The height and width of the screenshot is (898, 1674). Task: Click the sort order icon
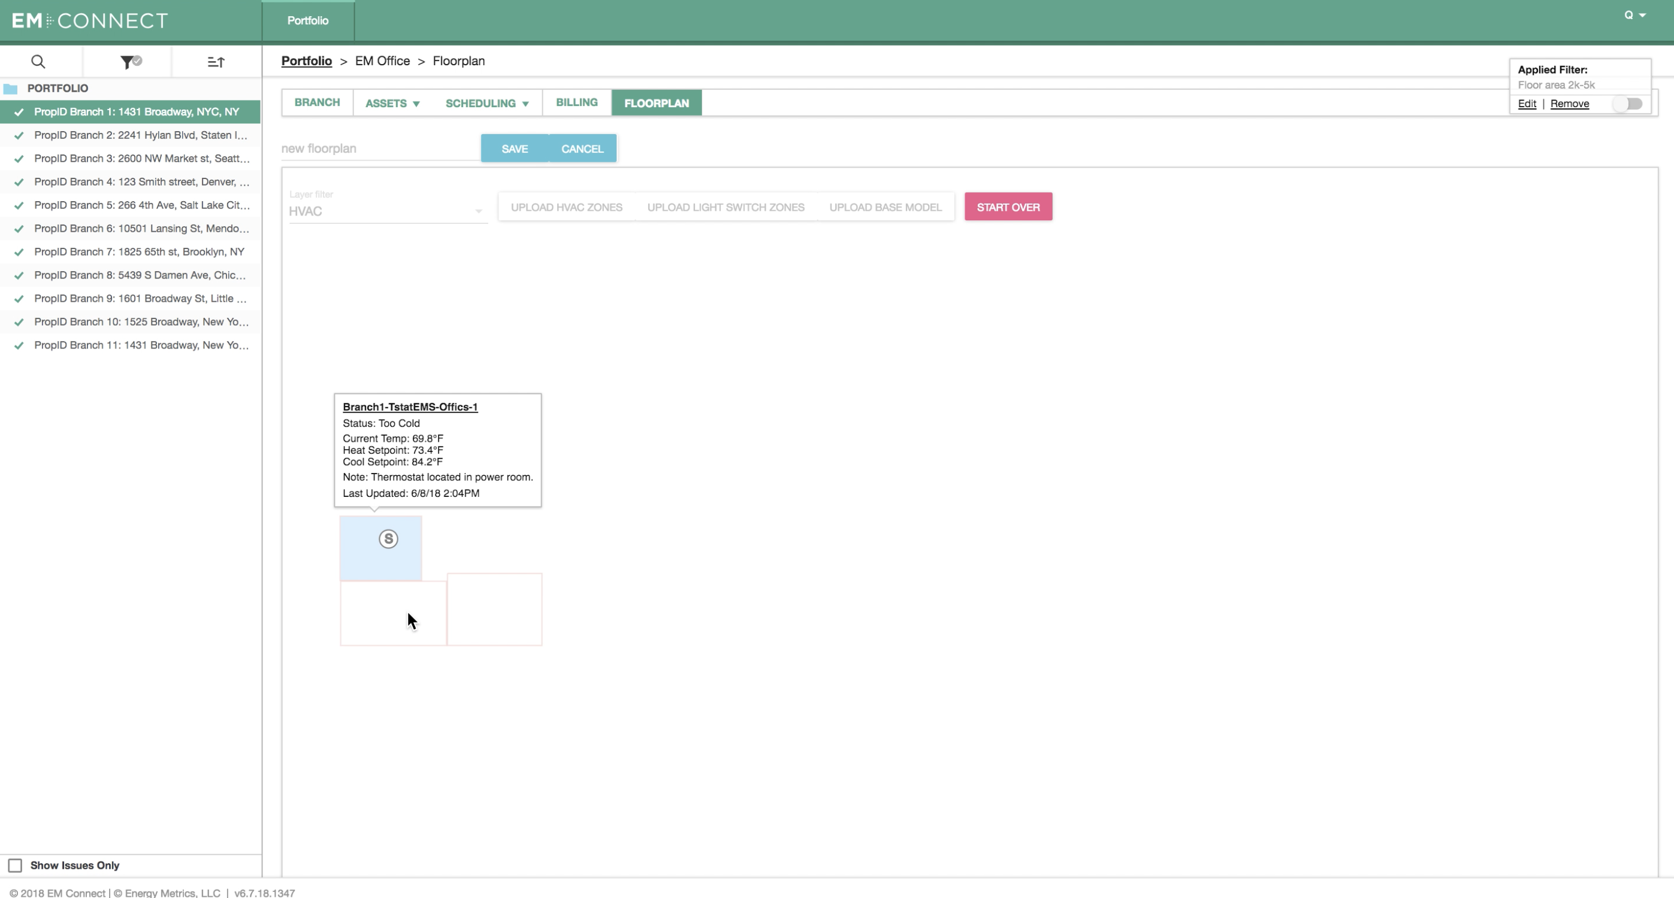tap(216, 62)
